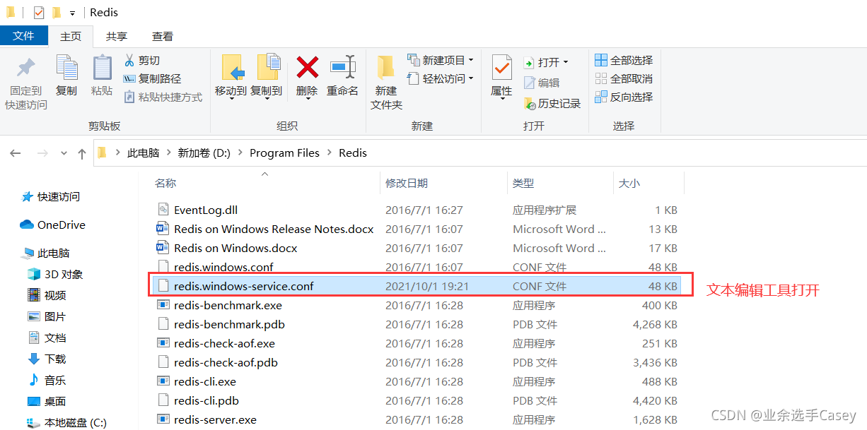Open OneDrive in the navigation pane
This screenshot has width=867, height=430.
click(52, 225)
